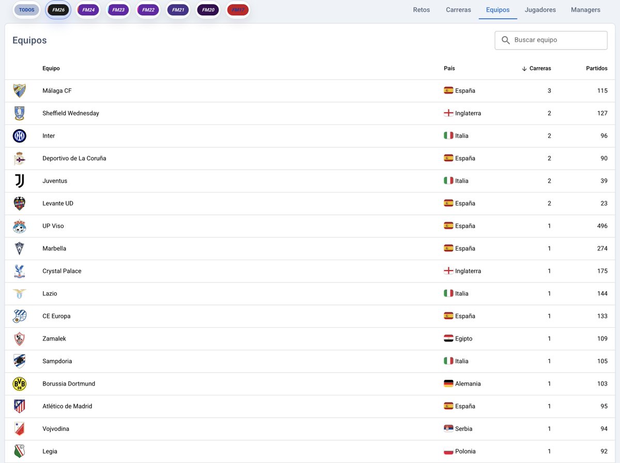Click the Serbia country label
The width and height of the screenshot is (620, 463).
click(464, 429)
